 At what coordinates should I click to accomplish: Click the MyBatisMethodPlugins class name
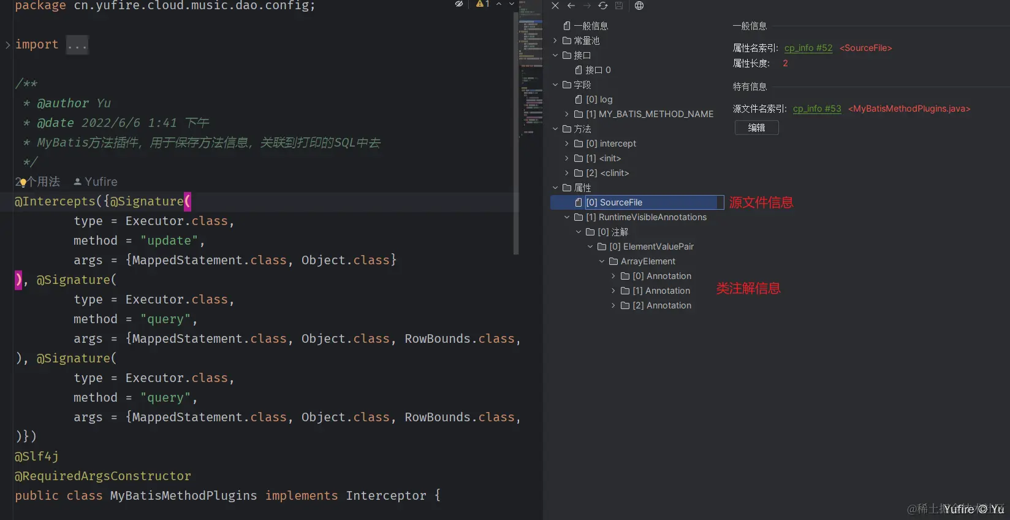(x=183, y=495)
